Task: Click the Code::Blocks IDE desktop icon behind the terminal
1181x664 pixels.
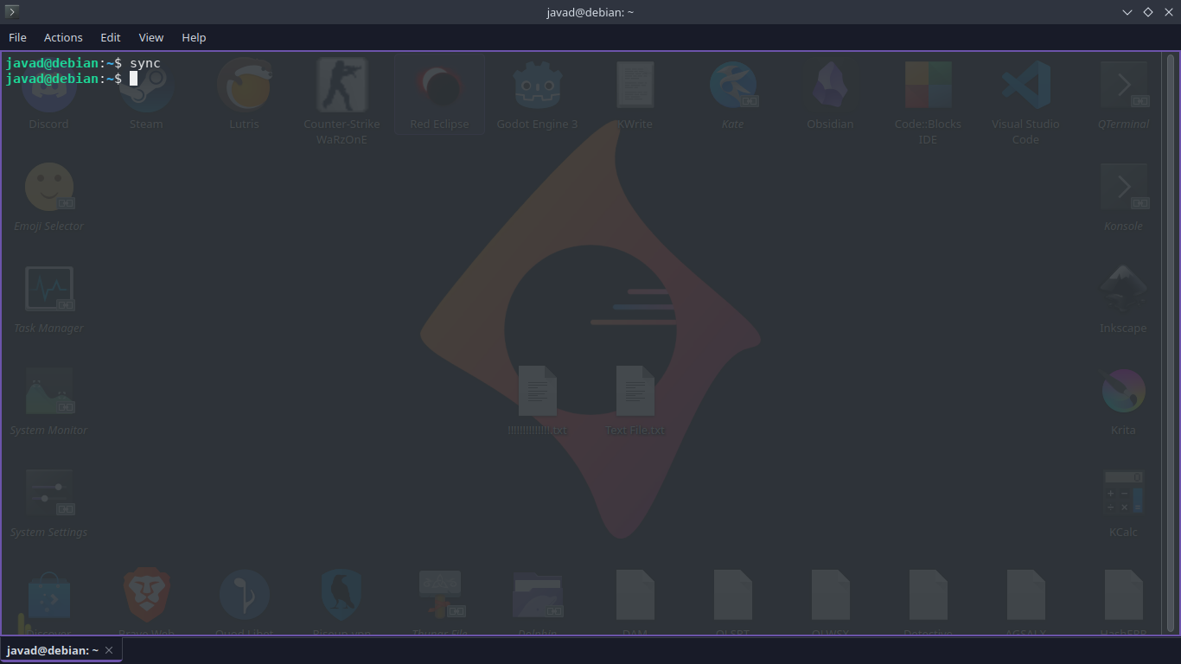Action: 928,85
